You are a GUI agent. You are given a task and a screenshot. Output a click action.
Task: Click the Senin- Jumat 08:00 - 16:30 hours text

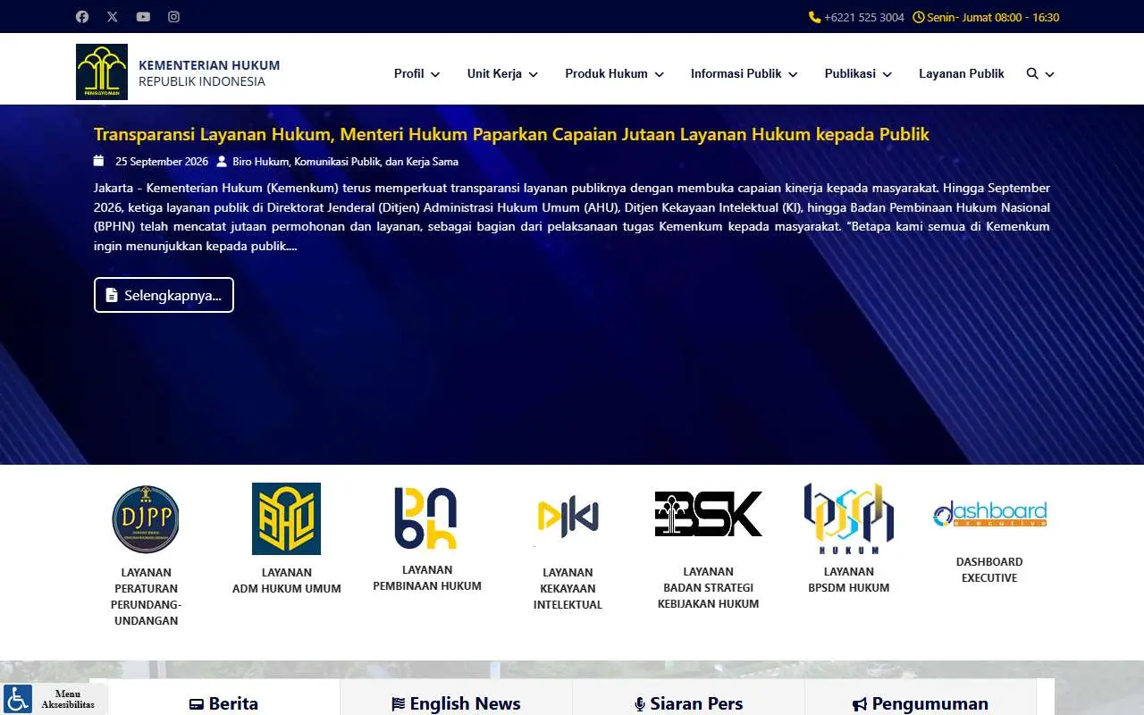(x=993, y=17)
